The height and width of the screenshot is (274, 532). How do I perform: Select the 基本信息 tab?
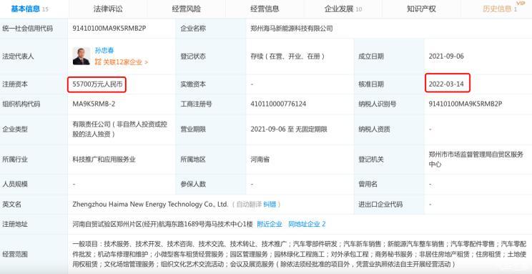(x=29, y=9)
